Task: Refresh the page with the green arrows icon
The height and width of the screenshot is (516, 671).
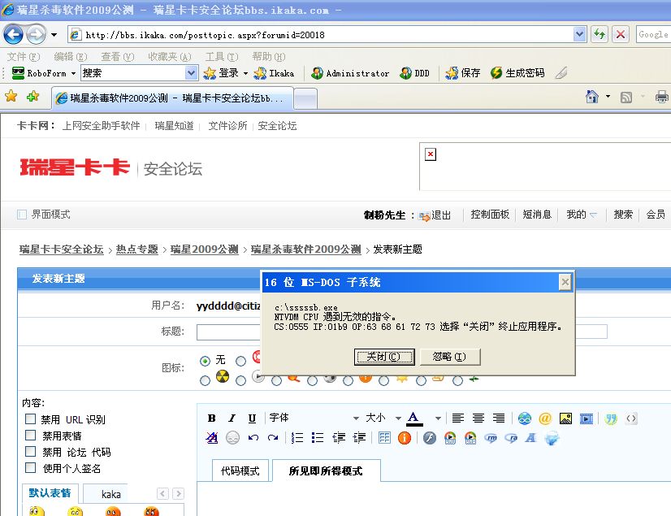Action: [x=600, y=34]
